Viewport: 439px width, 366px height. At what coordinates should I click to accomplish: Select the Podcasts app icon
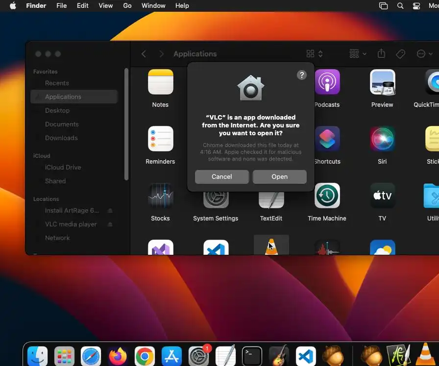(x=327, y=82)
